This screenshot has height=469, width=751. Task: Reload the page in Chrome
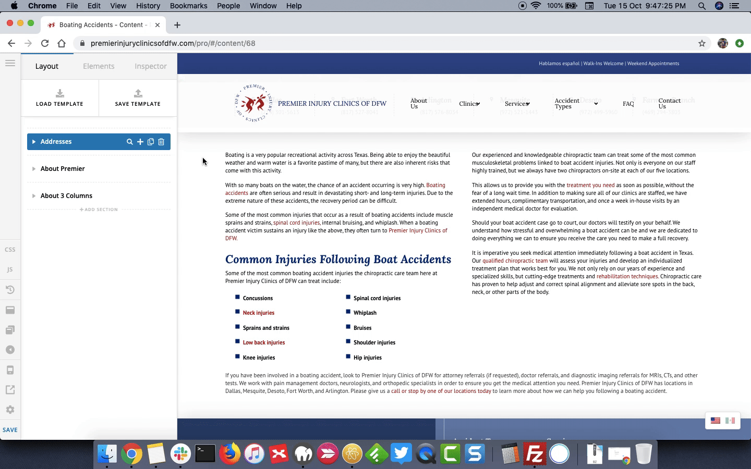45,43
